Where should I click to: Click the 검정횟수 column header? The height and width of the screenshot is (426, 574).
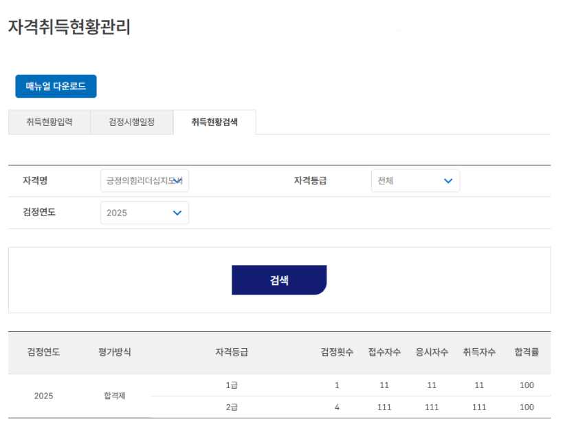click(337, 352)
